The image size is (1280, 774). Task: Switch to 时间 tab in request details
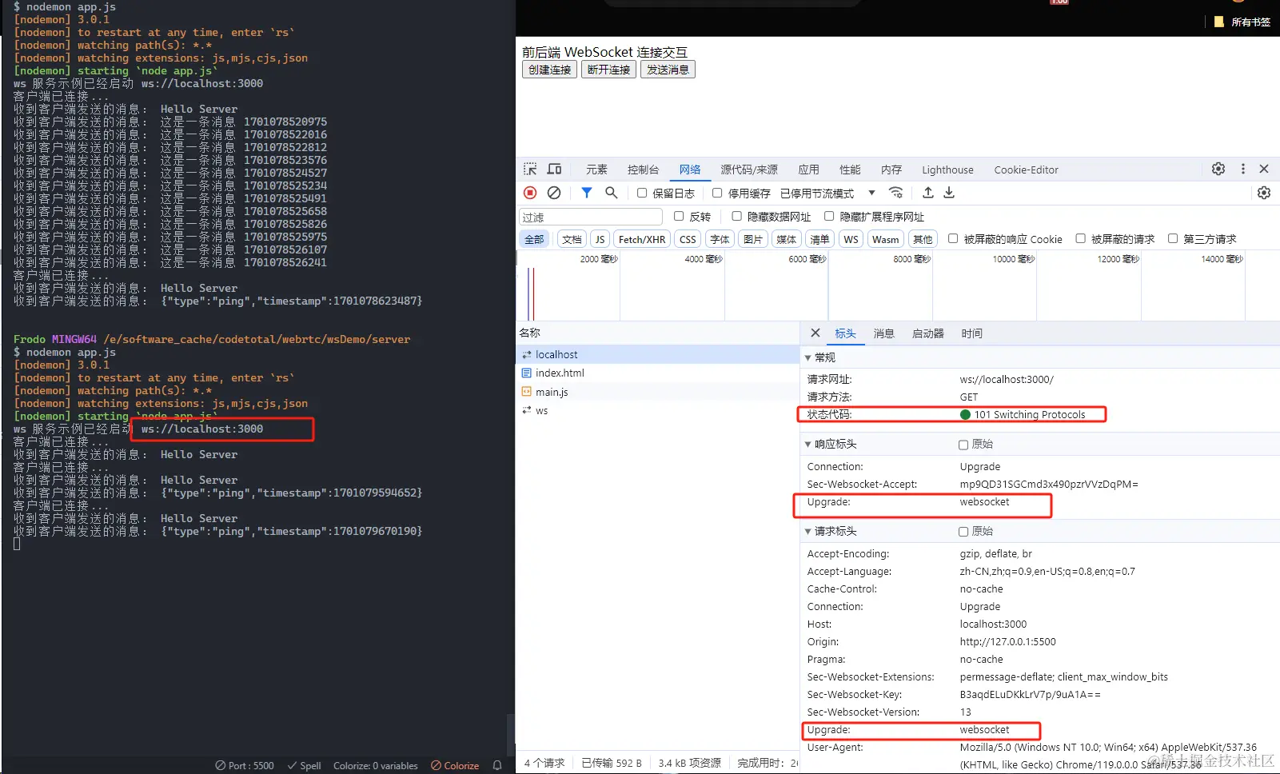click(972, 333)
